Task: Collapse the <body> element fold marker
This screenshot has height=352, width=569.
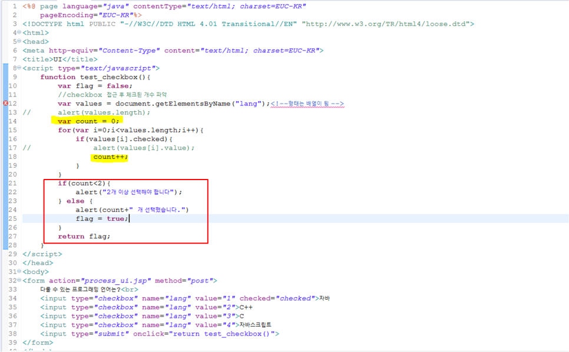Action: pyautogui.click(x=18, y=271)
